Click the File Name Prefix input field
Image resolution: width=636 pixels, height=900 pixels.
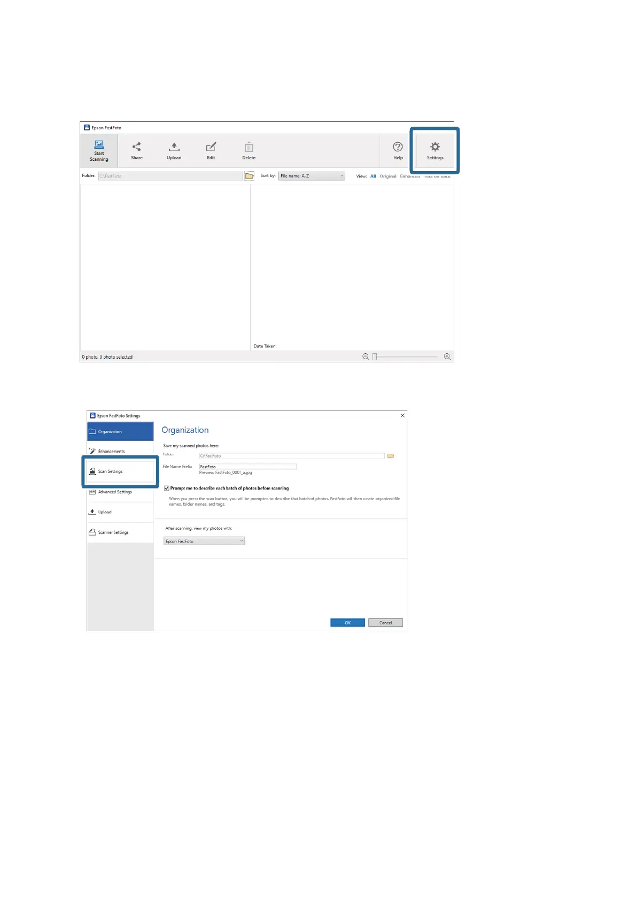coord(247,467)
